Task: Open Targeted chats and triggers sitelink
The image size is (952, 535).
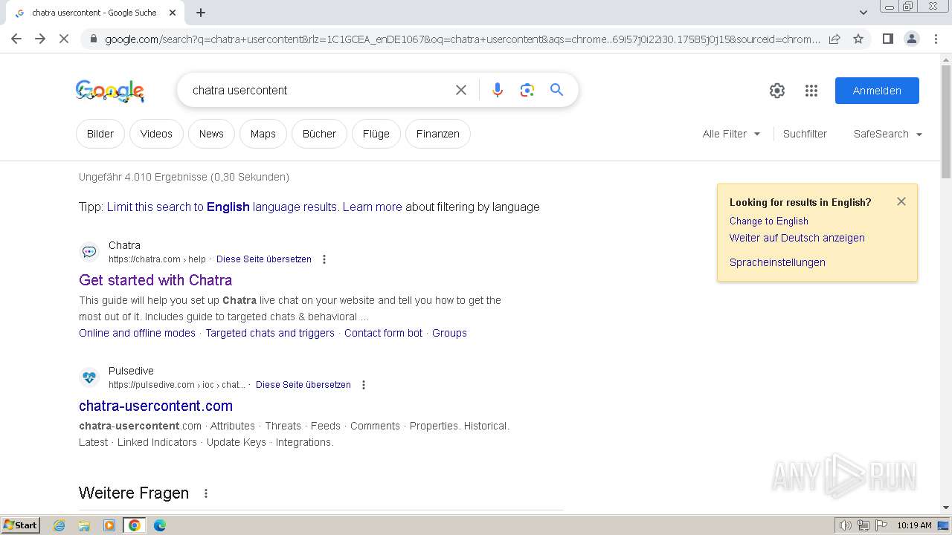Action: coord(270,333)
